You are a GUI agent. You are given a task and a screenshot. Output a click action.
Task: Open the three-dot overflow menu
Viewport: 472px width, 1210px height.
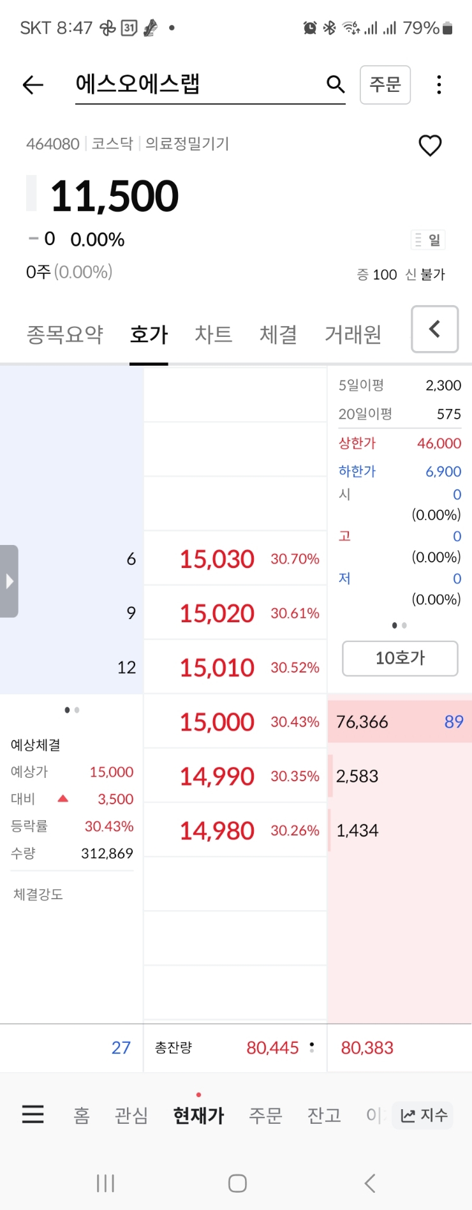pyautogui.click(x=439, y=84)
